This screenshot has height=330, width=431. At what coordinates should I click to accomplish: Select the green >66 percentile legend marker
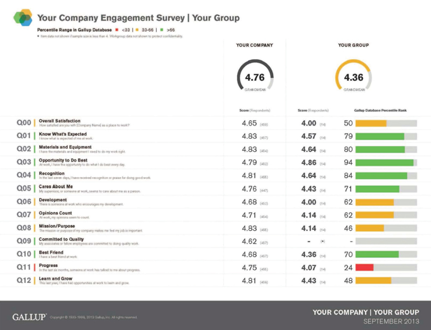click(x=162, y=30)
